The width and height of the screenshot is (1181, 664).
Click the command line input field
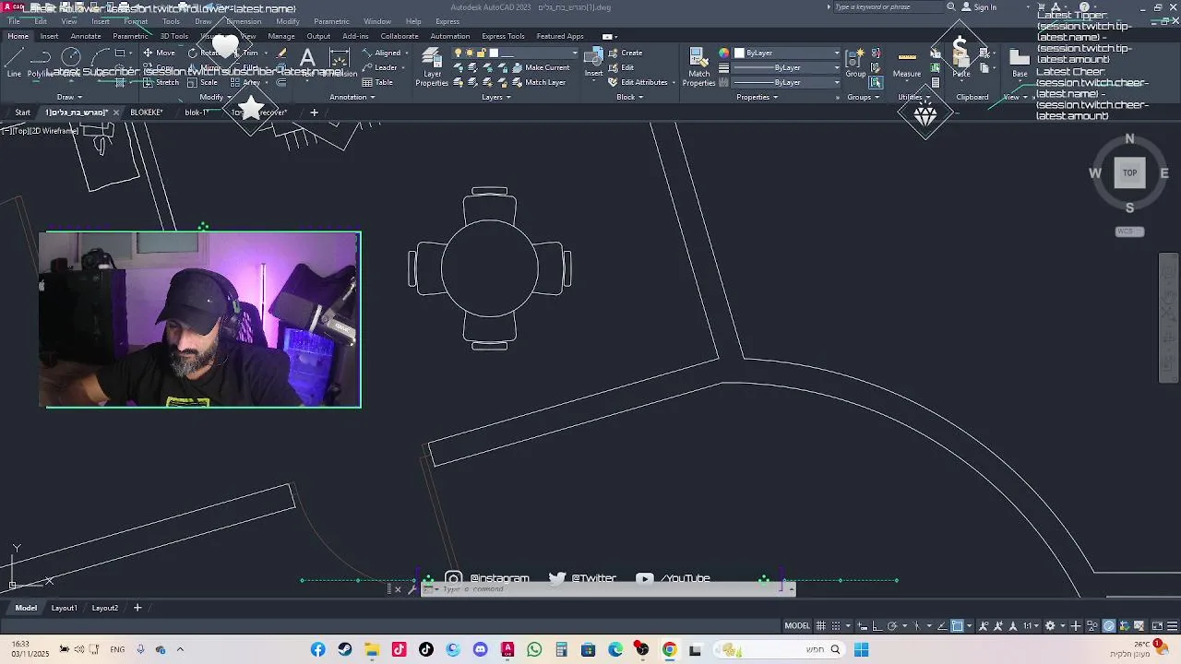[608, 589]
